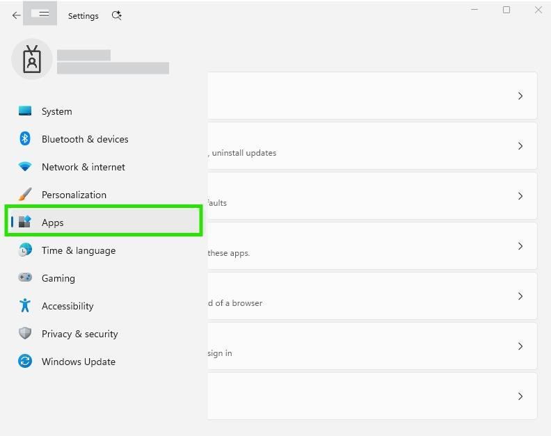551x436 pixels.
Task: Open the Settings search icon
Action: pos(117,15)
